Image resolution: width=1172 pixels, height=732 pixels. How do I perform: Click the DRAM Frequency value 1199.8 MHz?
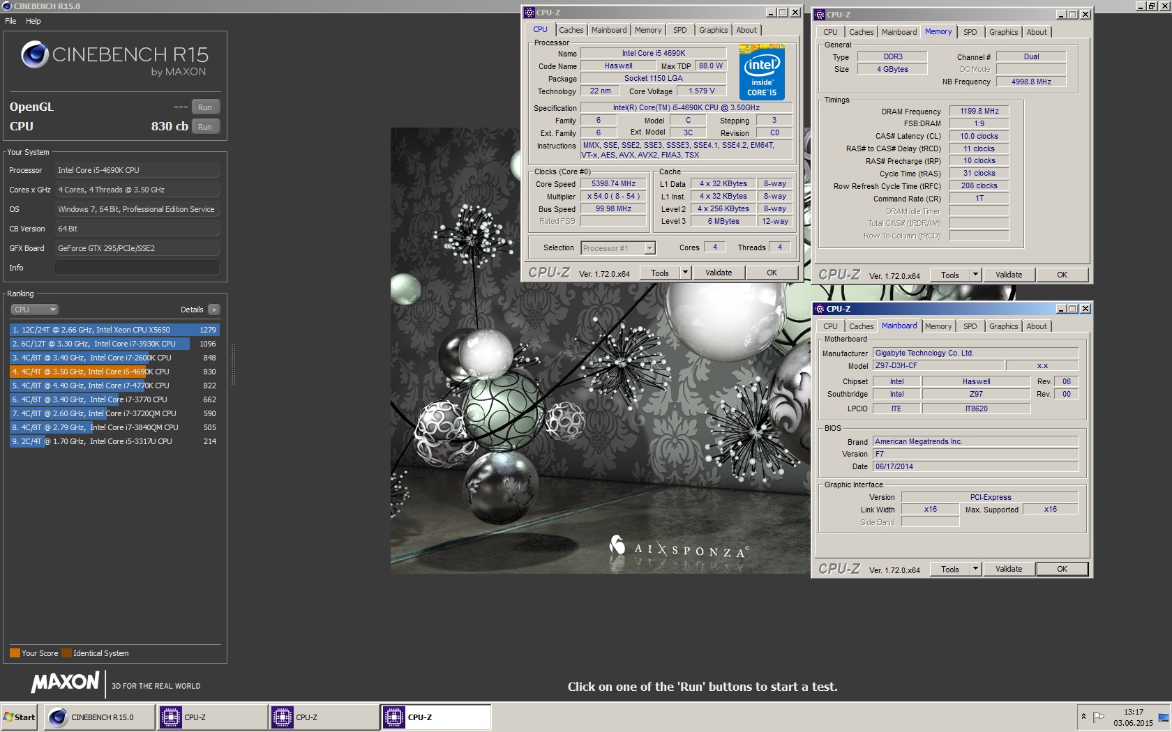click(979, 112)
